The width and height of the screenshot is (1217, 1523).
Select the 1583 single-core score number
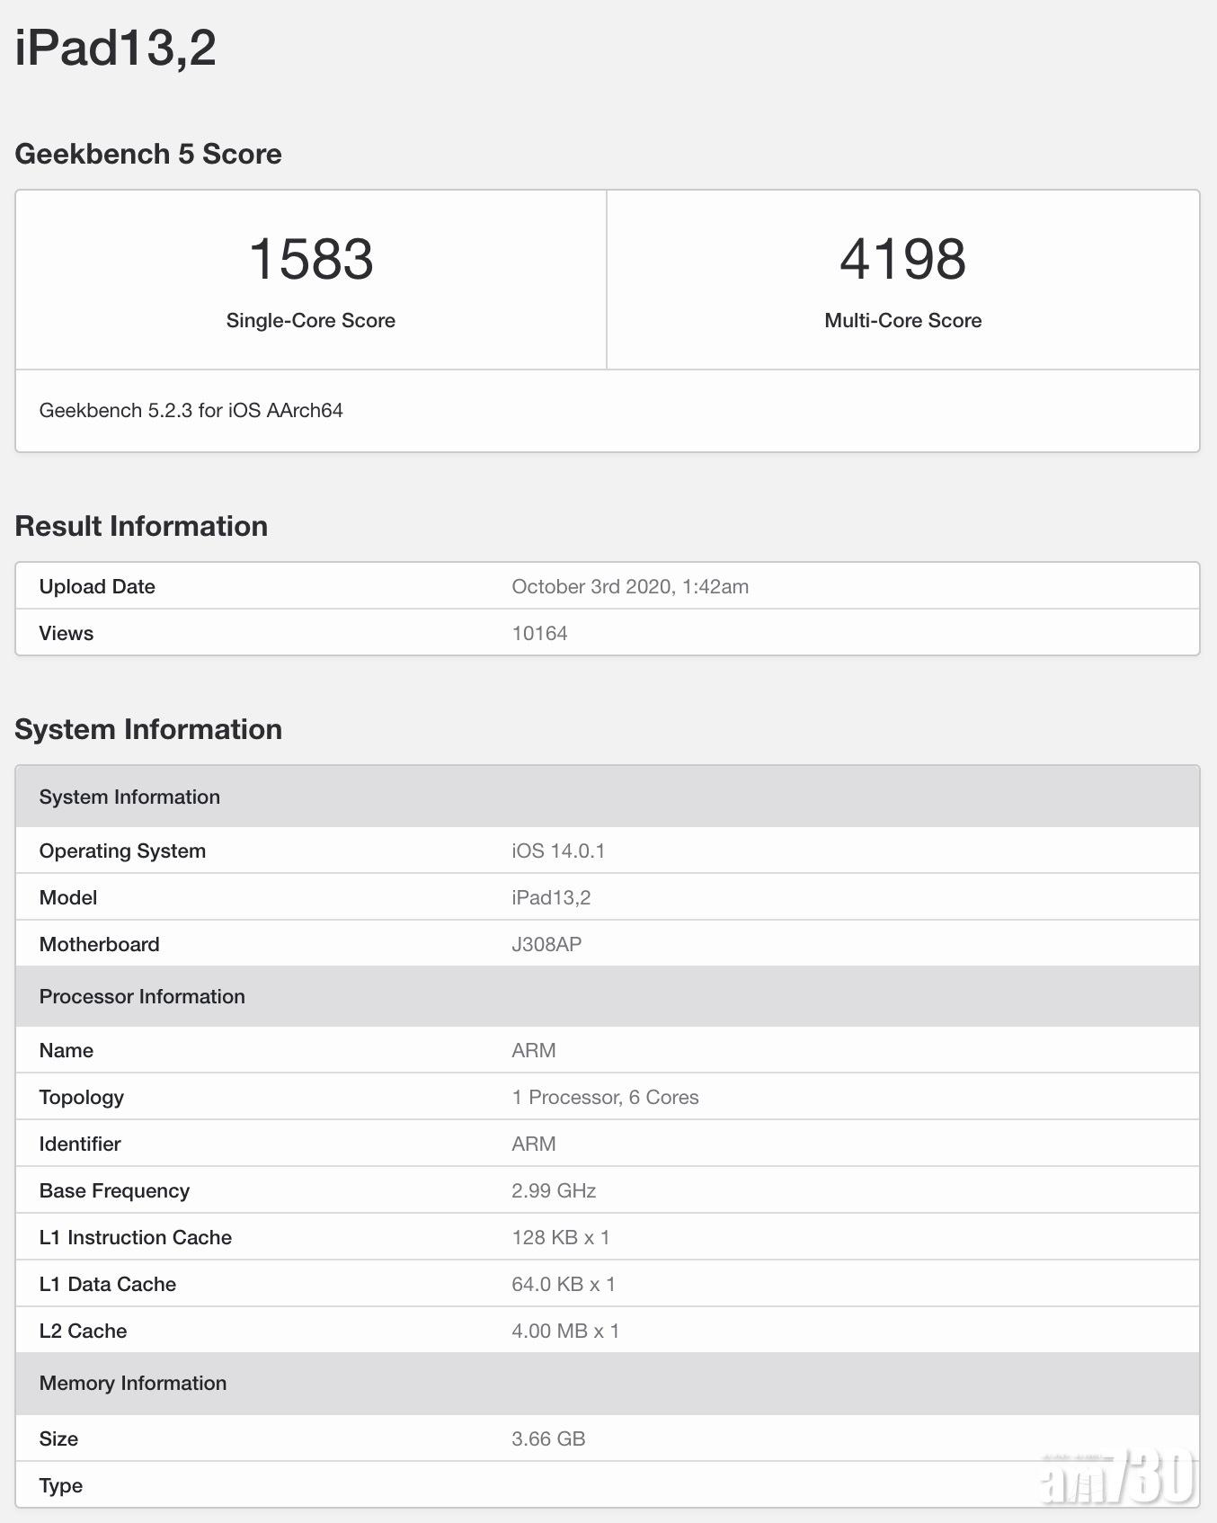(311, 259)
